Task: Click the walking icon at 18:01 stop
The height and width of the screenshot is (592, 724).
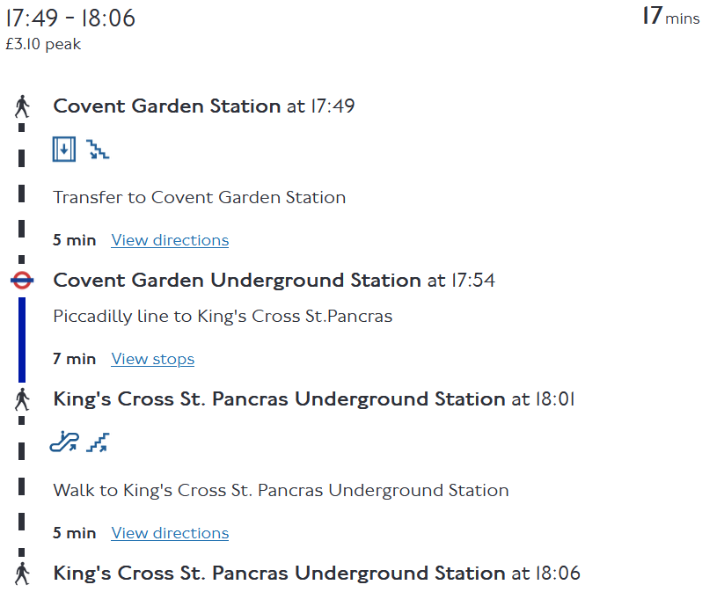Action: 22,399
